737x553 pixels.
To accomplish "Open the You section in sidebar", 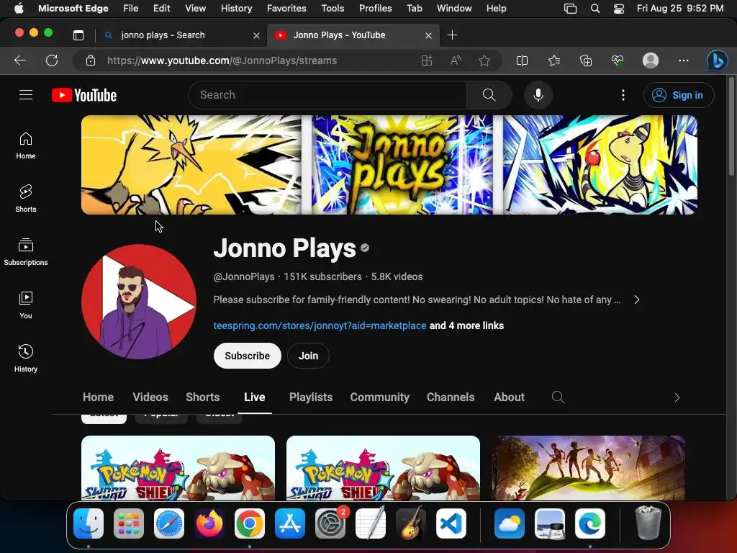I will [26, 305].
